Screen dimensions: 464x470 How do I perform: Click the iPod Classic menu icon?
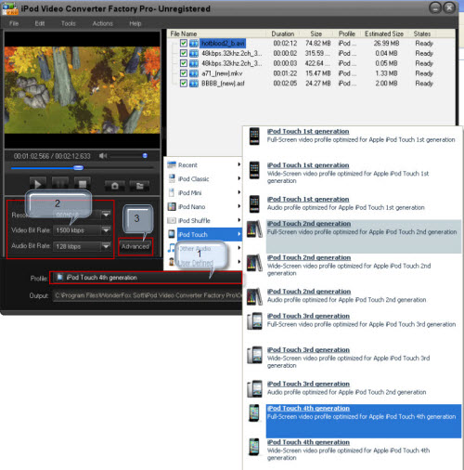coord(172,178)
